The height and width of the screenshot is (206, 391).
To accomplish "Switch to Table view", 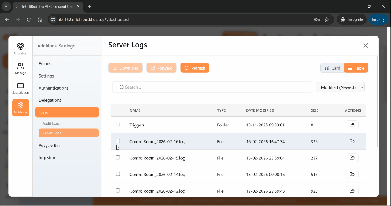I will [x=356, y=68].
